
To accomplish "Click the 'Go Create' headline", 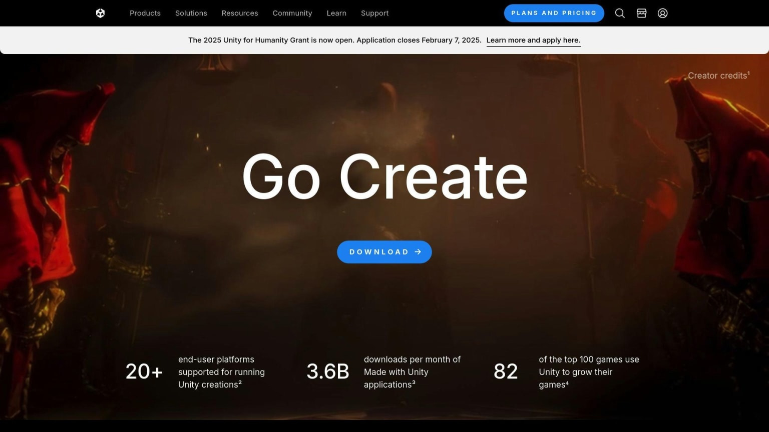I will [x=384, y=176].
